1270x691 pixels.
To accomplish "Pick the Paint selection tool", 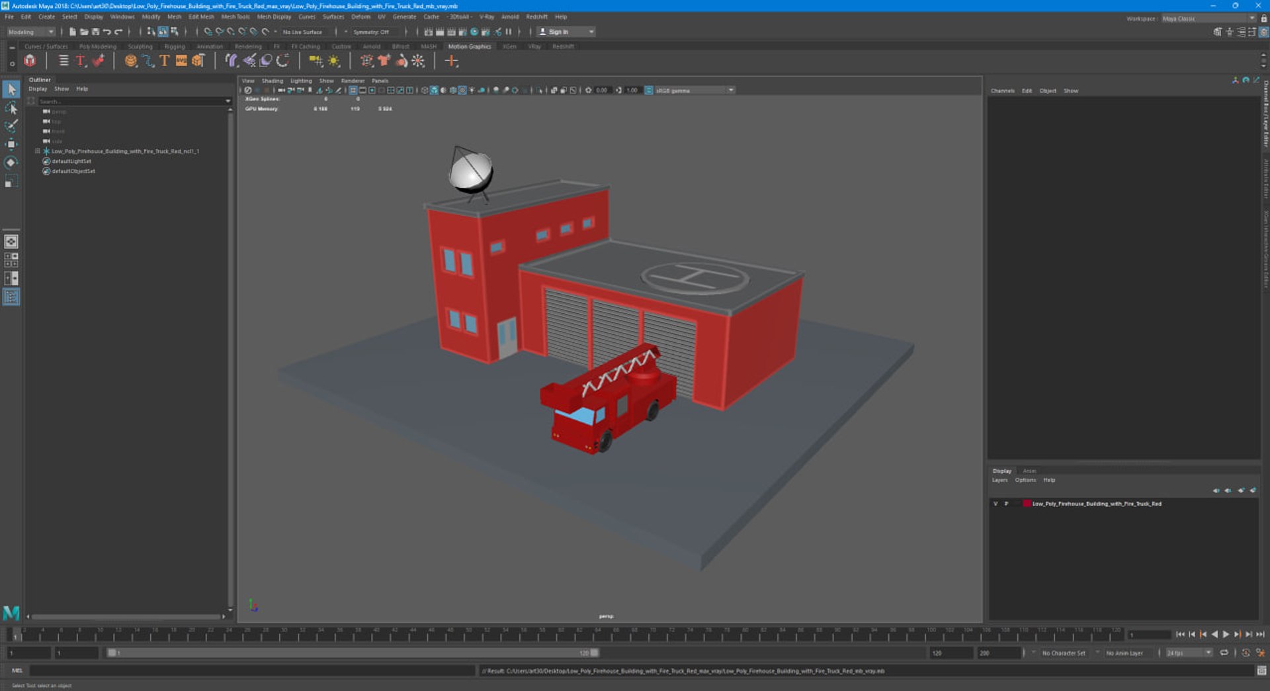I will coord(11,126).
